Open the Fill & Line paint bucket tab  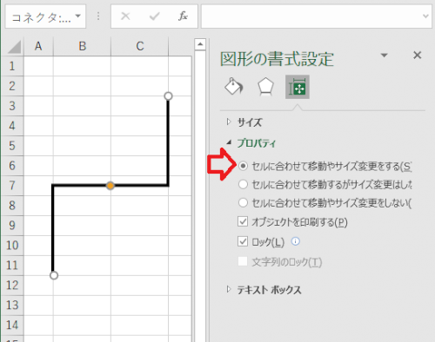click(234, 87)
